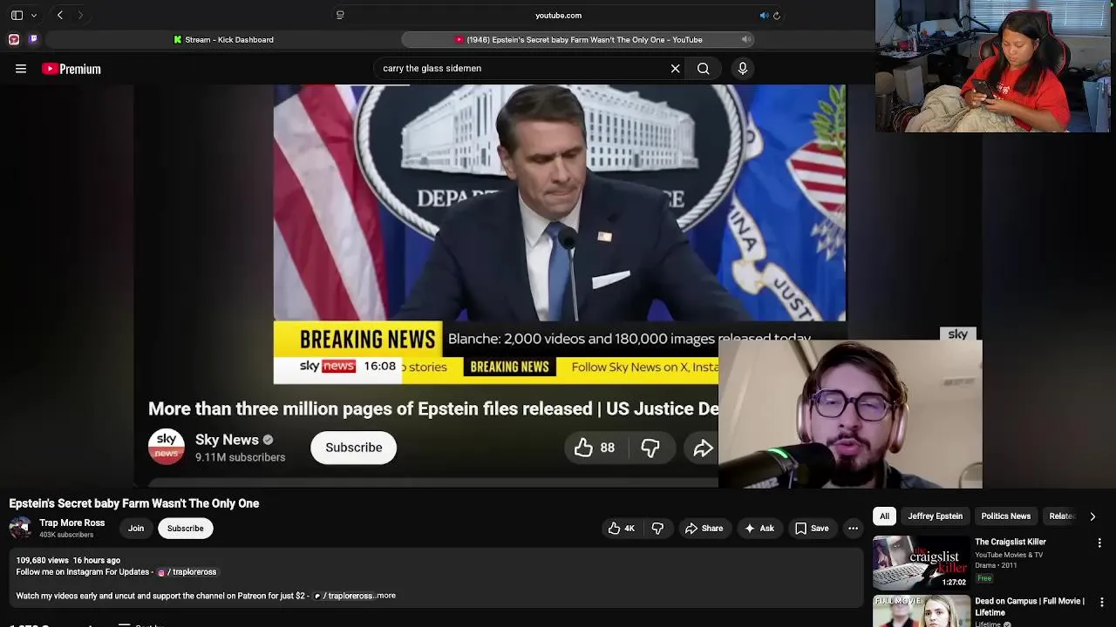Click the reactor face-cam in video
1116x627 pixels.
(x=850, y=414)
